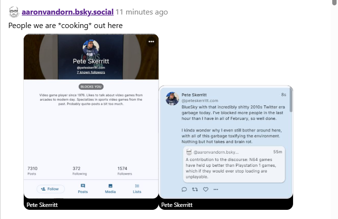Click the reply speech bubble icon

click(184, 189)
